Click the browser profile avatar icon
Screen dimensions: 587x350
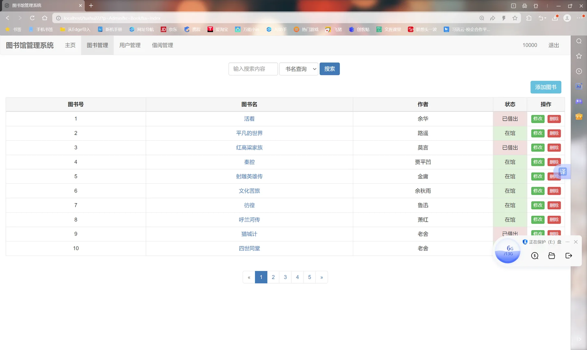(x=567, y=18)
